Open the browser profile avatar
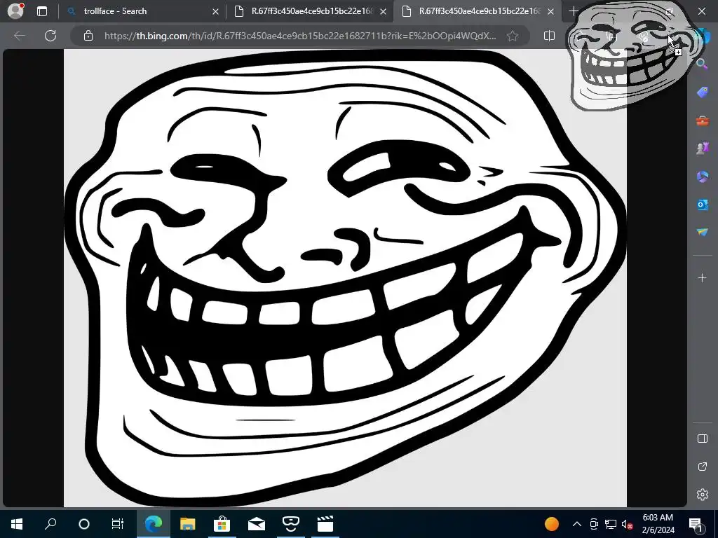The width and height of the screenshot is (718, 538). pyautogui.click(x=15, y=11)
